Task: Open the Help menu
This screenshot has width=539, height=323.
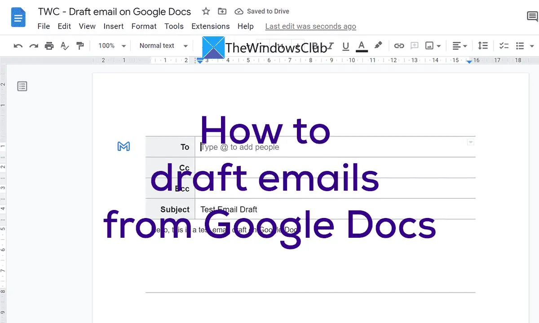Action: pyautogui.click(x=246, y=26)
